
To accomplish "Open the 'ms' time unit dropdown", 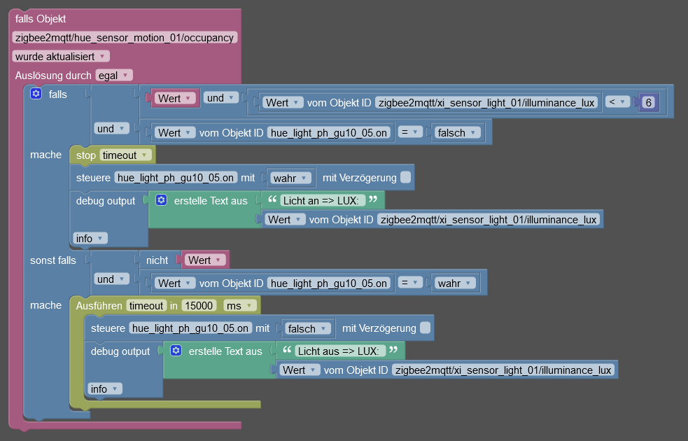I will pyautogui.click(x=239, y=305).
